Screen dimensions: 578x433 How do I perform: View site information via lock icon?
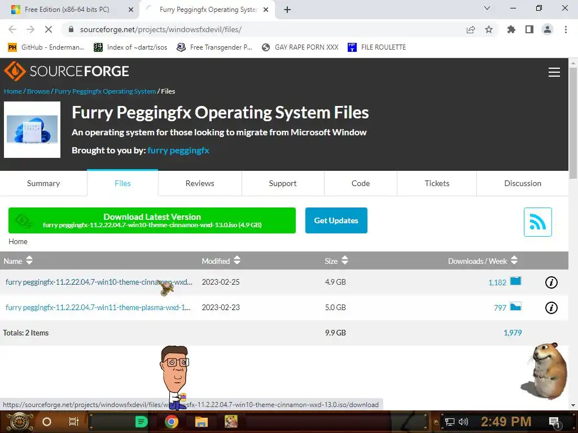tap(71, 29)
